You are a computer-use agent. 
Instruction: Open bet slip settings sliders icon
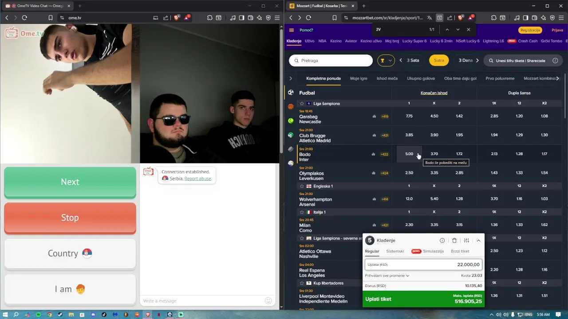[x=466, y=241]
